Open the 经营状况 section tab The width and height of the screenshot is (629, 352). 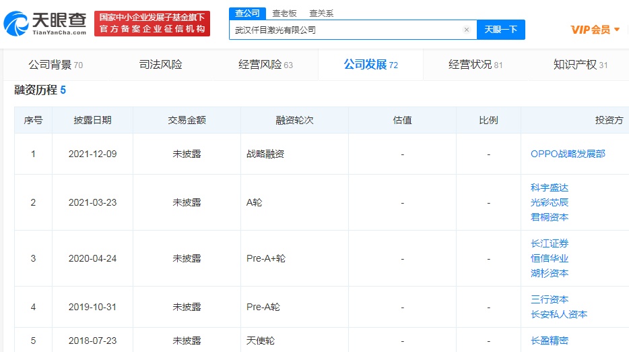click(475, 65)
